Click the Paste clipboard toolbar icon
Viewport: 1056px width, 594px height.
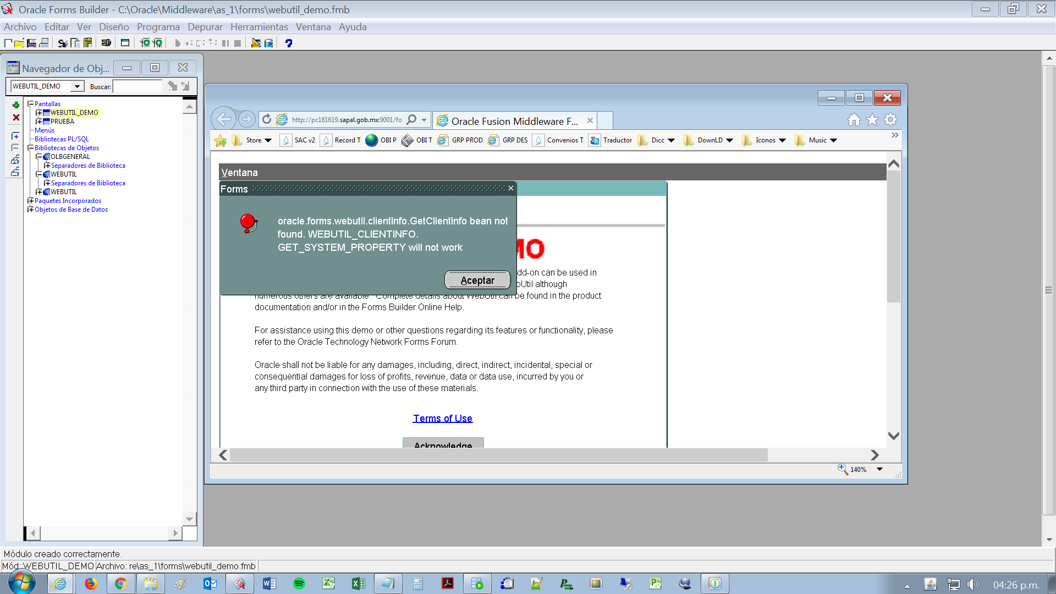(x=87, y=43)
